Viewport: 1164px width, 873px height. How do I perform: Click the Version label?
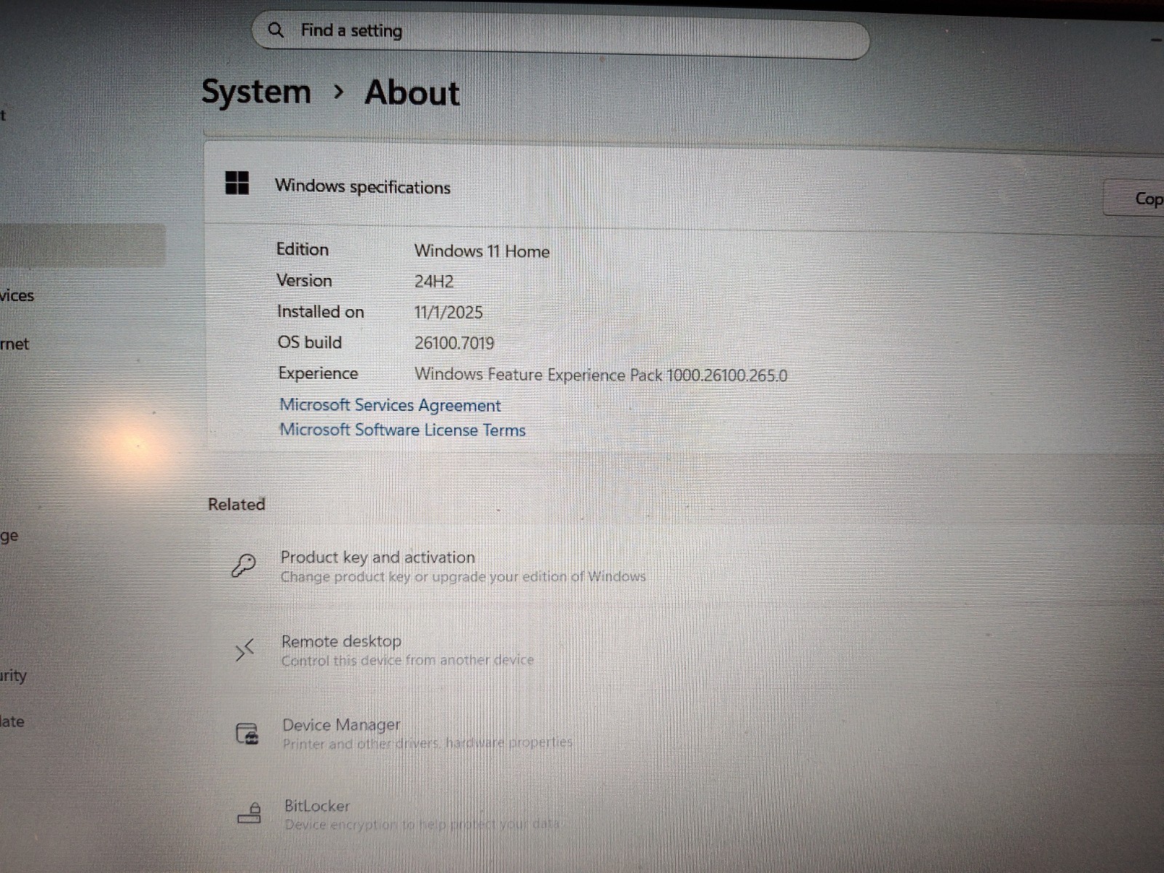click(304, 281)
